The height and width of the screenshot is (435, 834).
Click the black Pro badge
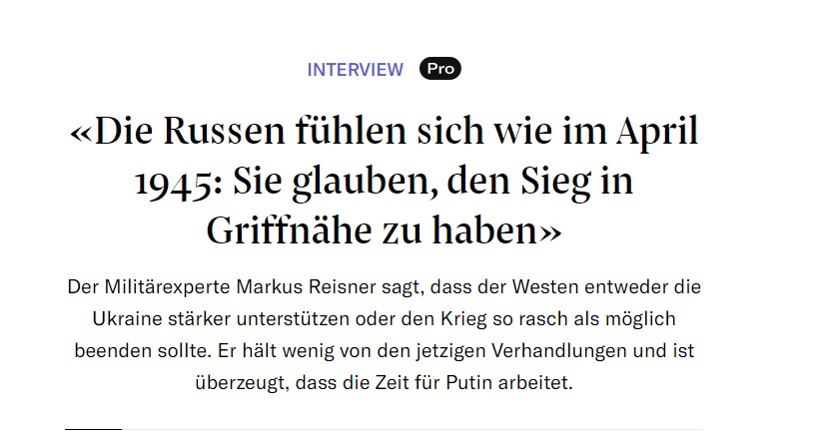coord(439,69)
